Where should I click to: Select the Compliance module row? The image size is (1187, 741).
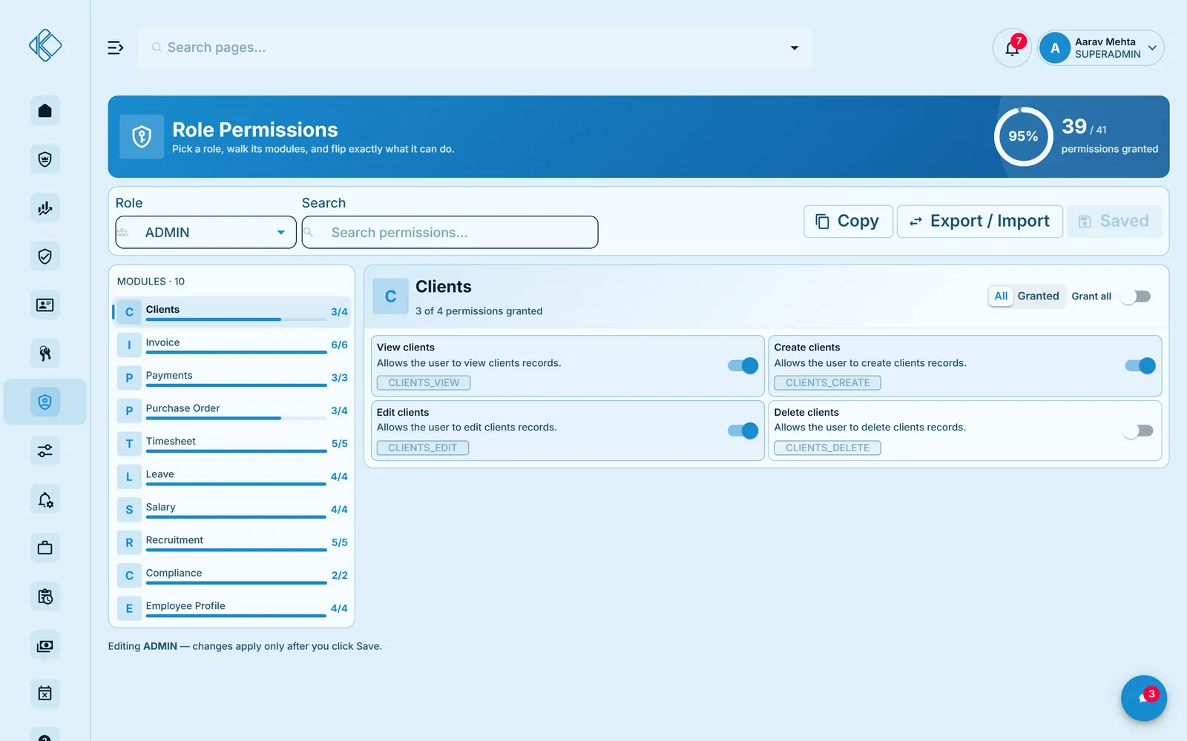[231, 575]
